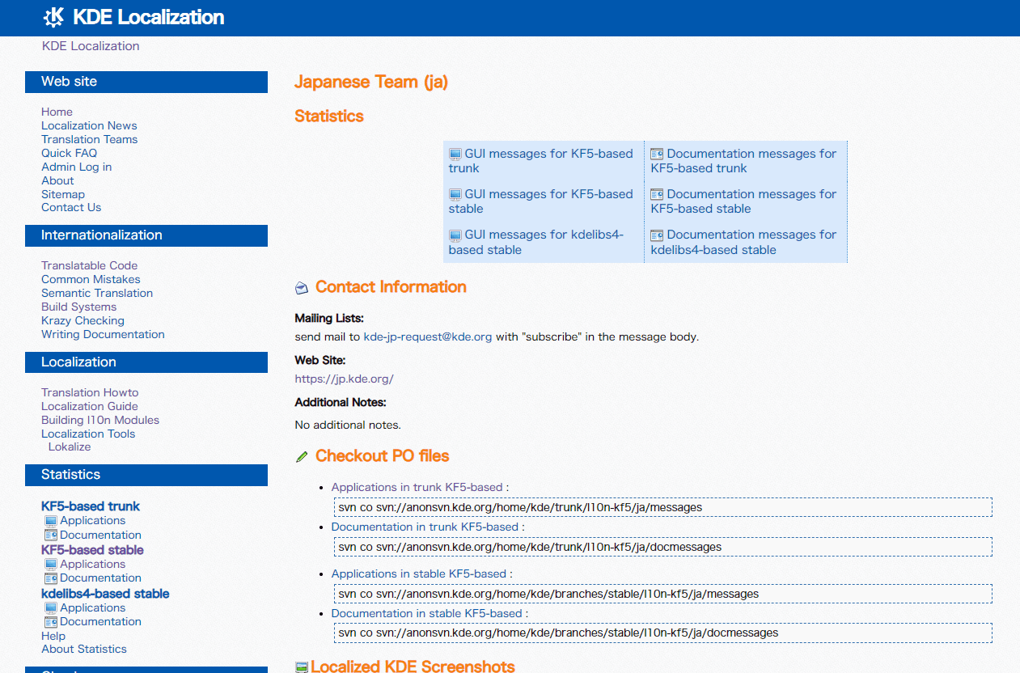The image size is (1020, 673).
Task: Click the envelope icon next to Contact Information
Action: [302, 287]
